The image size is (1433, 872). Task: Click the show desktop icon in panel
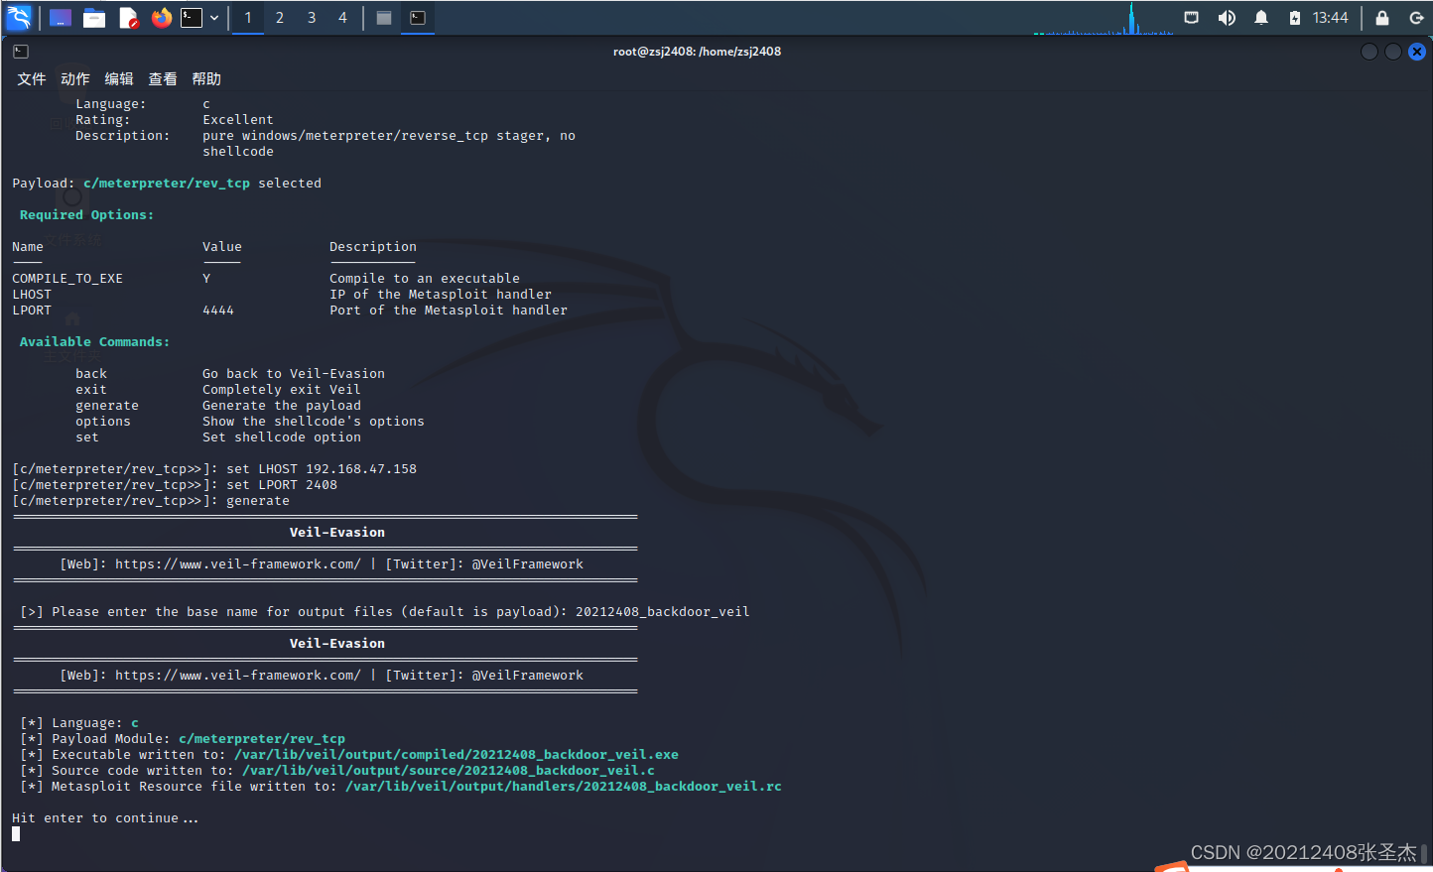61,18
